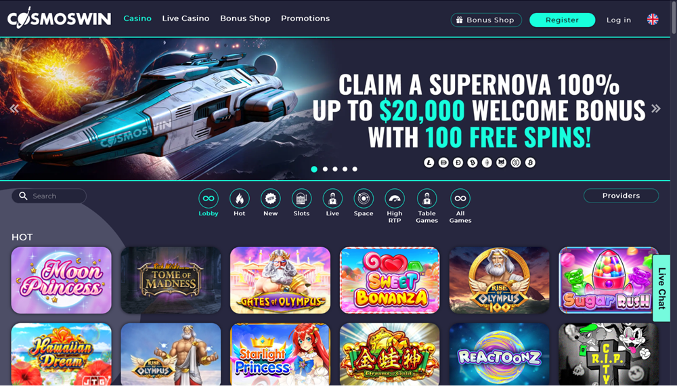Launch the Sweet Bonanza game thumbnail
This screenshot has height=386, width=677.
point(389,280)
